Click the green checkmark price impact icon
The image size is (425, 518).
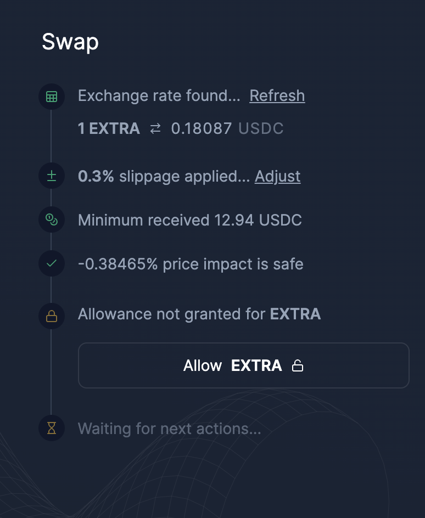point(52,263)
